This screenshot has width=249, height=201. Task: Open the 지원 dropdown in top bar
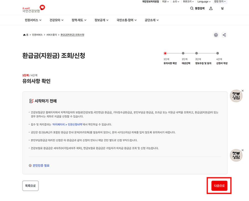click(x=165, y=2)
